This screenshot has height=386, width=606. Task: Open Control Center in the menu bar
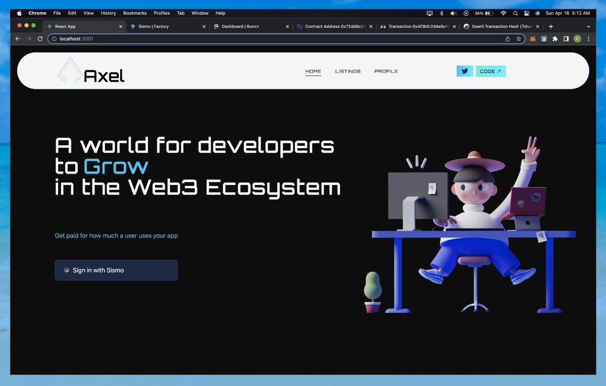coord(527,13)
